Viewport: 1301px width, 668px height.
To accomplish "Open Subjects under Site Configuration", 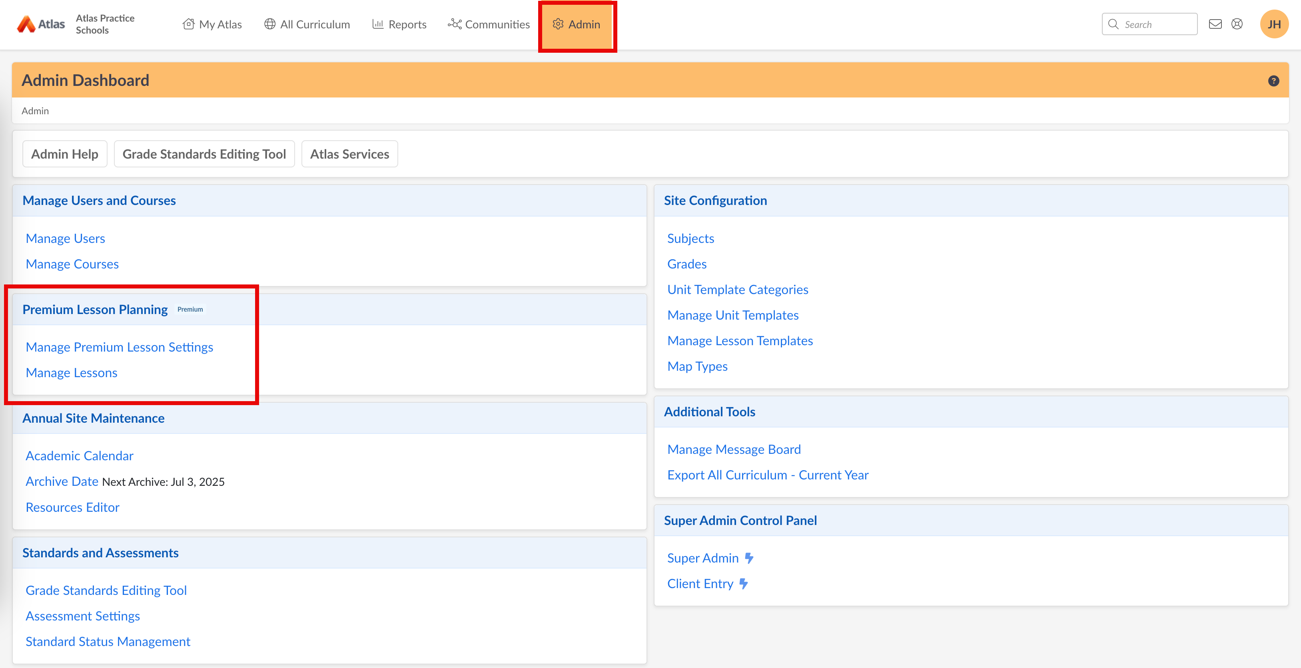I will click(x=690, y=239).
